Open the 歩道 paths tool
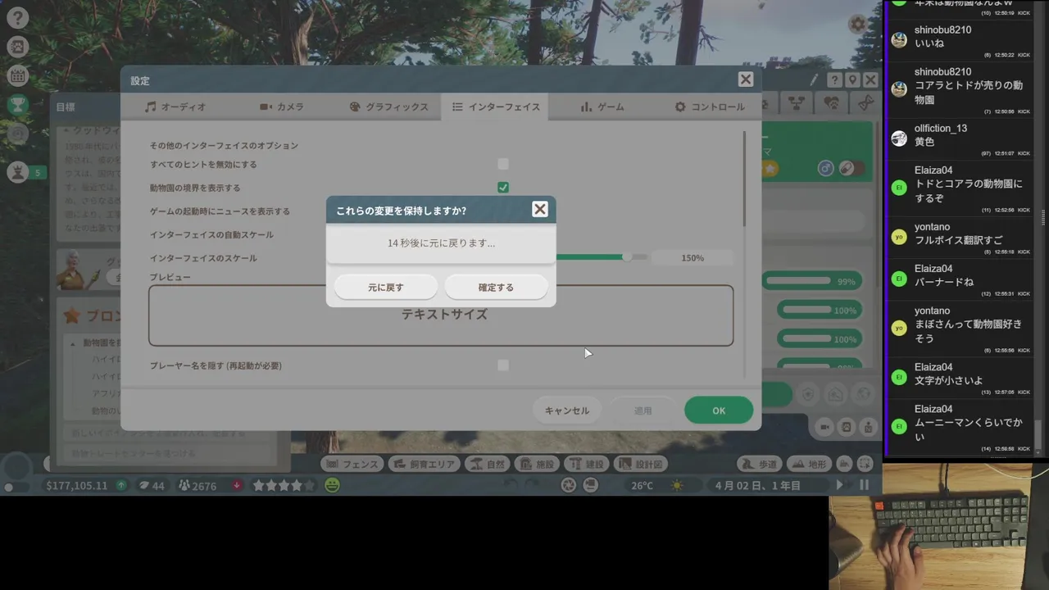 tap(759, 464)
